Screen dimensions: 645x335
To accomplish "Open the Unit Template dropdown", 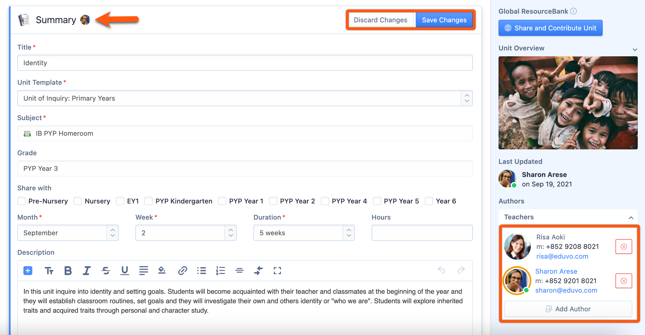I will 245,98.
